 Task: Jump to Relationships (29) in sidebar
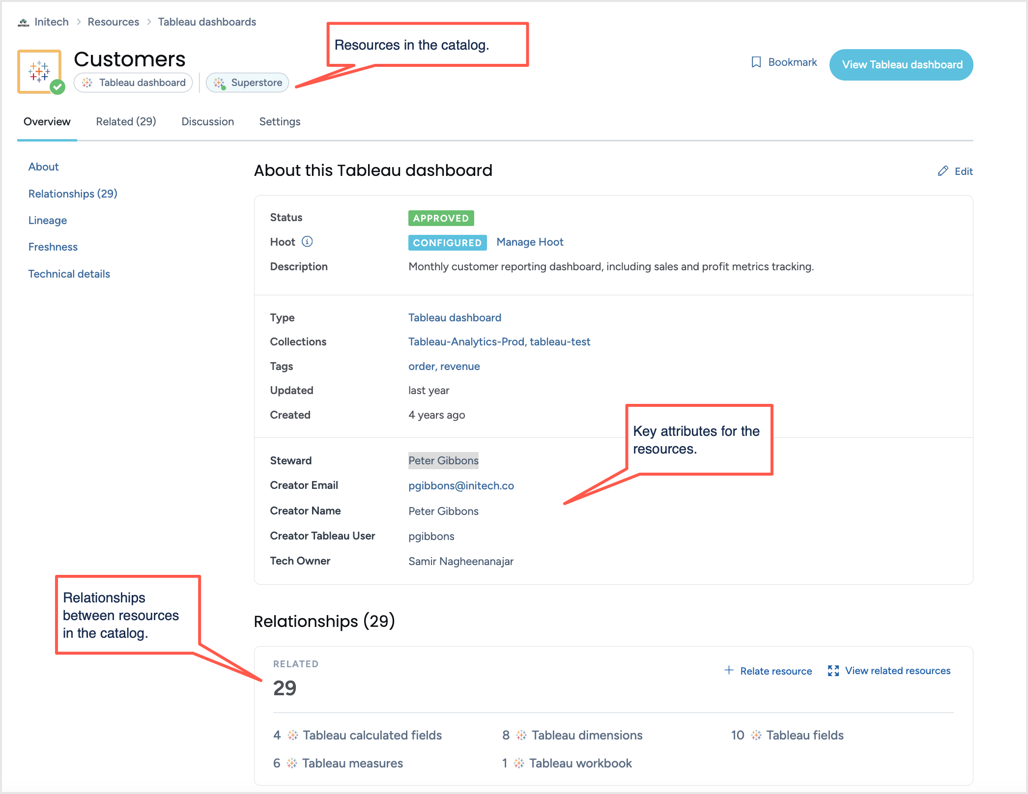click(x=73, y=194)
